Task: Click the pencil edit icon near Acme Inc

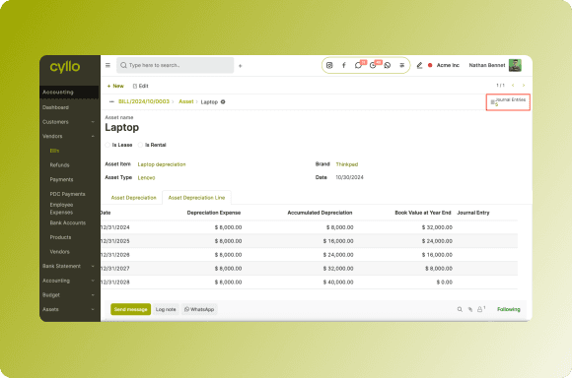Action: click(419, 65)
